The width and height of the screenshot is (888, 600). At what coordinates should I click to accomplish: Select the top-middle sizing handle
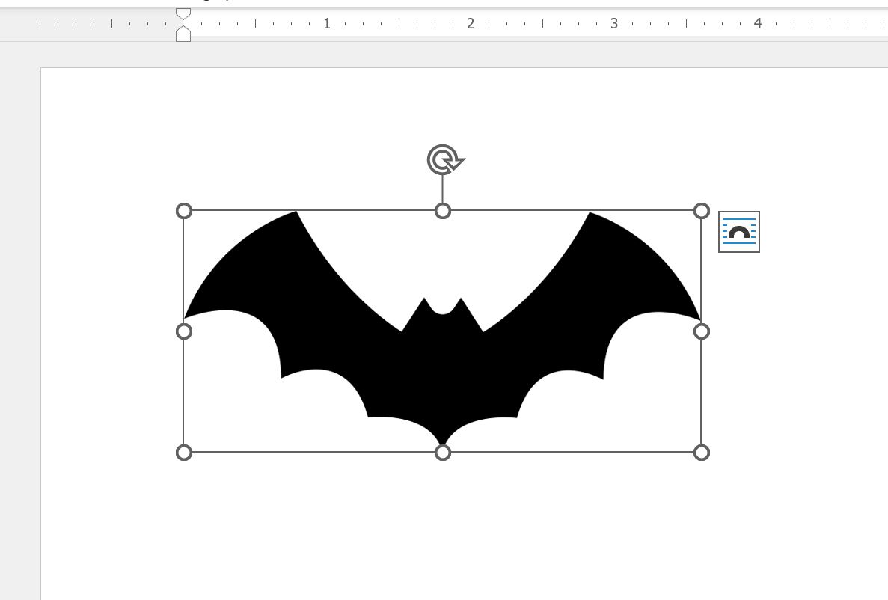coord(443,211)
